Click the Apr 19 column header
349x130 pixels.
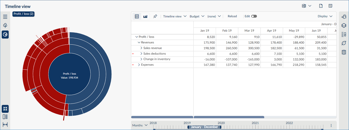(272, 31)
